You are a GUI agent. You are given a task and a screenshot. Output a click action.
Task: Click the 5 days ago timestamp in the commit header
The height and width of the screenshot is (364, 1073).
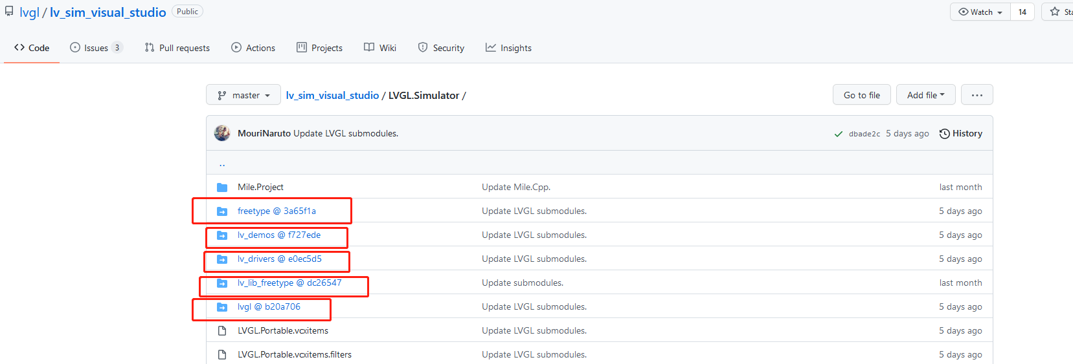907,133
